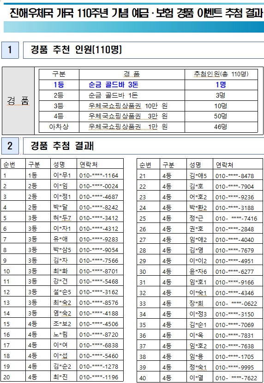Screen dimensions: 264x383
Task: Select winner name '윤*자6'
Action: pos(198,272)
